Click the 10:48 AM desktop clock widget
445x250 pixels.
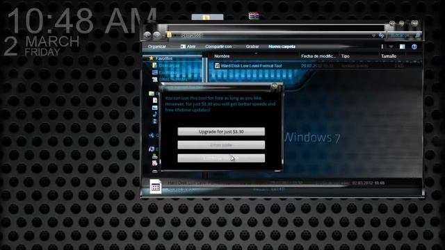pyautogui.click(x=82, y=21)
